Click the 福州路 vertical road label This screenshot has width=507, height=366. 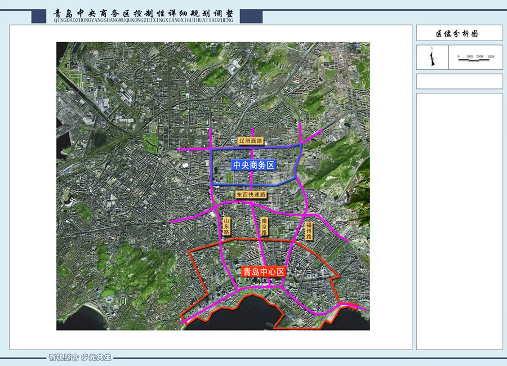coord(309,231)
